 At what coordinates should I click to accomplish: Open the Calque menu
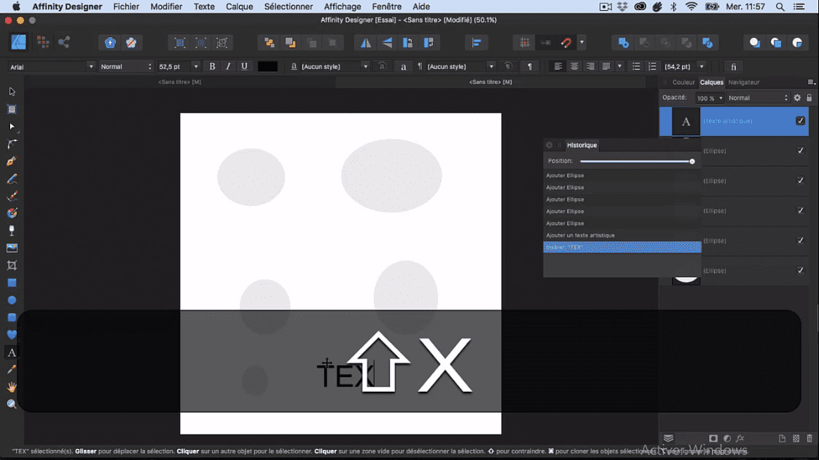(x=239, y=7)
